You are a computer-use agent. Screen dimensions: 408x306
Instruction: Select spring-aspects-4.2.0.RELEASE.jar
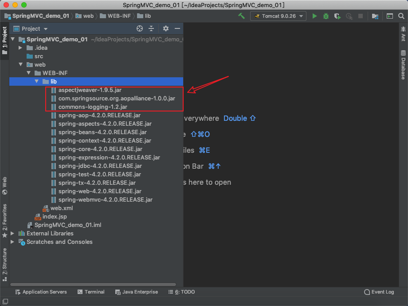tap(105, 123)
